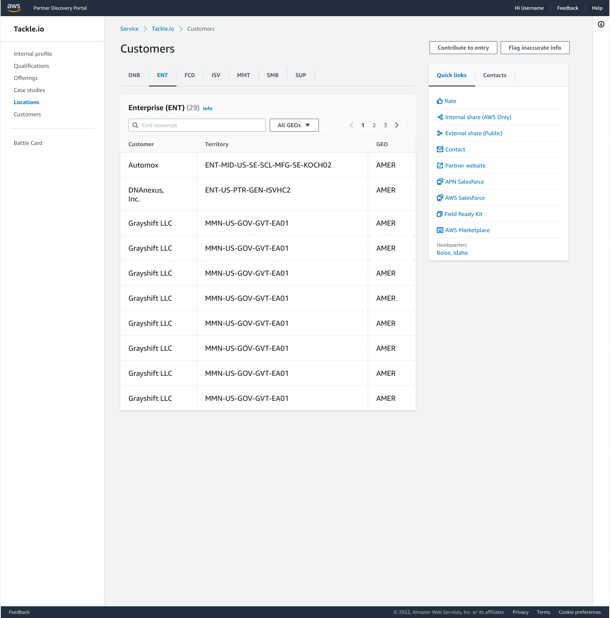Go to page 2
This screenshot has height=618, width=610.
pyautogui.click(x=374, y=125)
